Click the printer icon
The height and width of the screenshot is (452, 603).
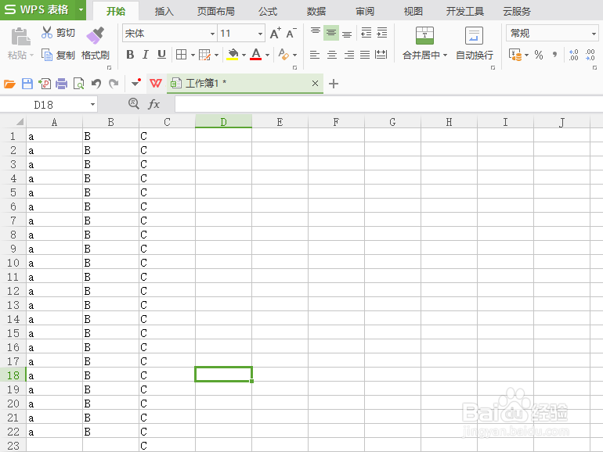click(62, 84)
